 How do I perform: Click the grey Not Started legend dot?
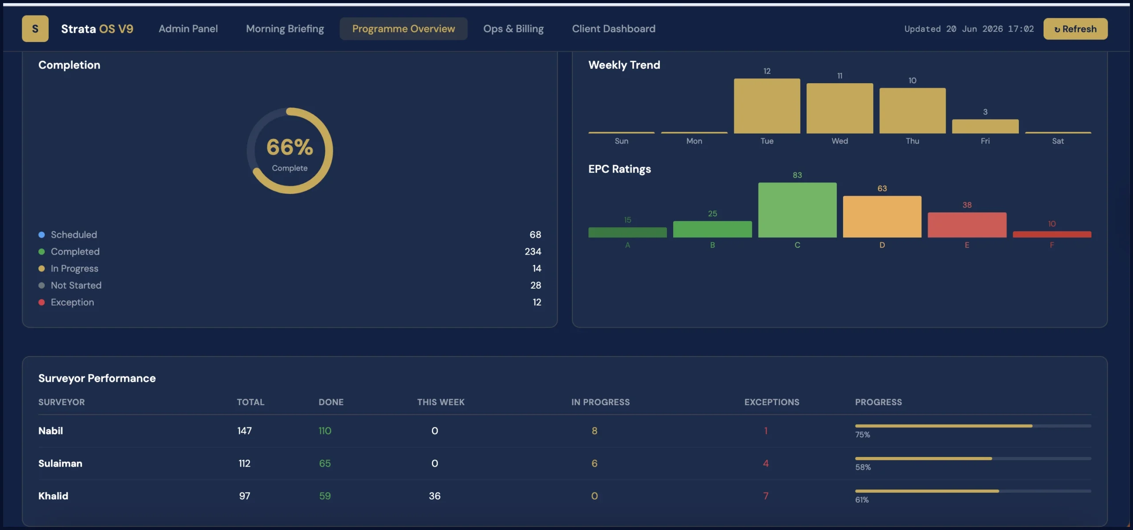pyautogui.click(x=42, y=286)
